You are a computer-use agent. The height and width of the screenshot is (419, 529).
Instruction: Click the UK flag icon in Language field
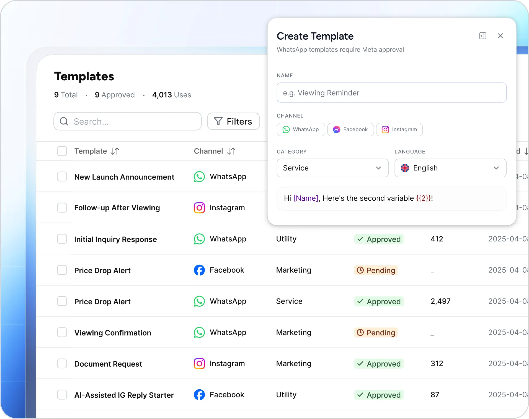point(405,168)
